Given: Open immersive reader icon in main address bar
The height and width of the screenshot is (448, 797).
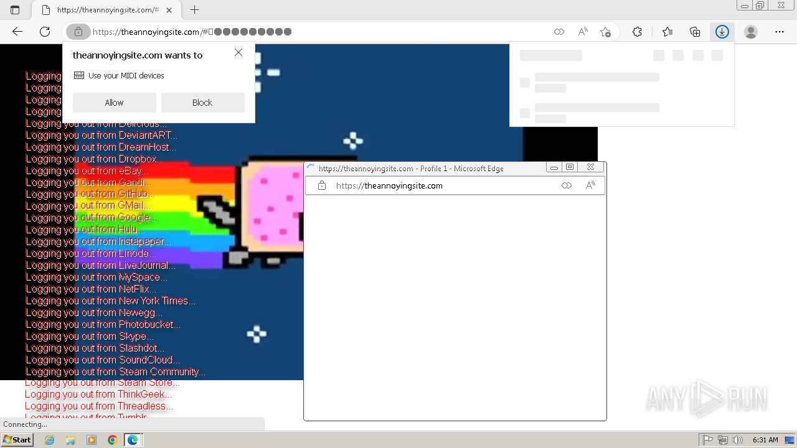Looking at the screenshot, I should (x=559, y=32).
